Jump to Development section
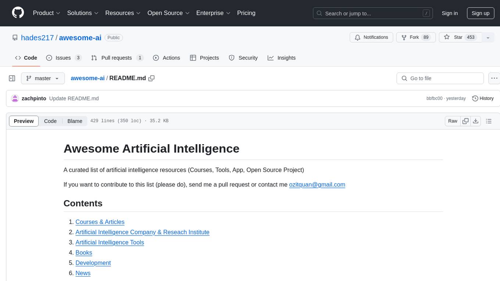 tap(93, 263)
